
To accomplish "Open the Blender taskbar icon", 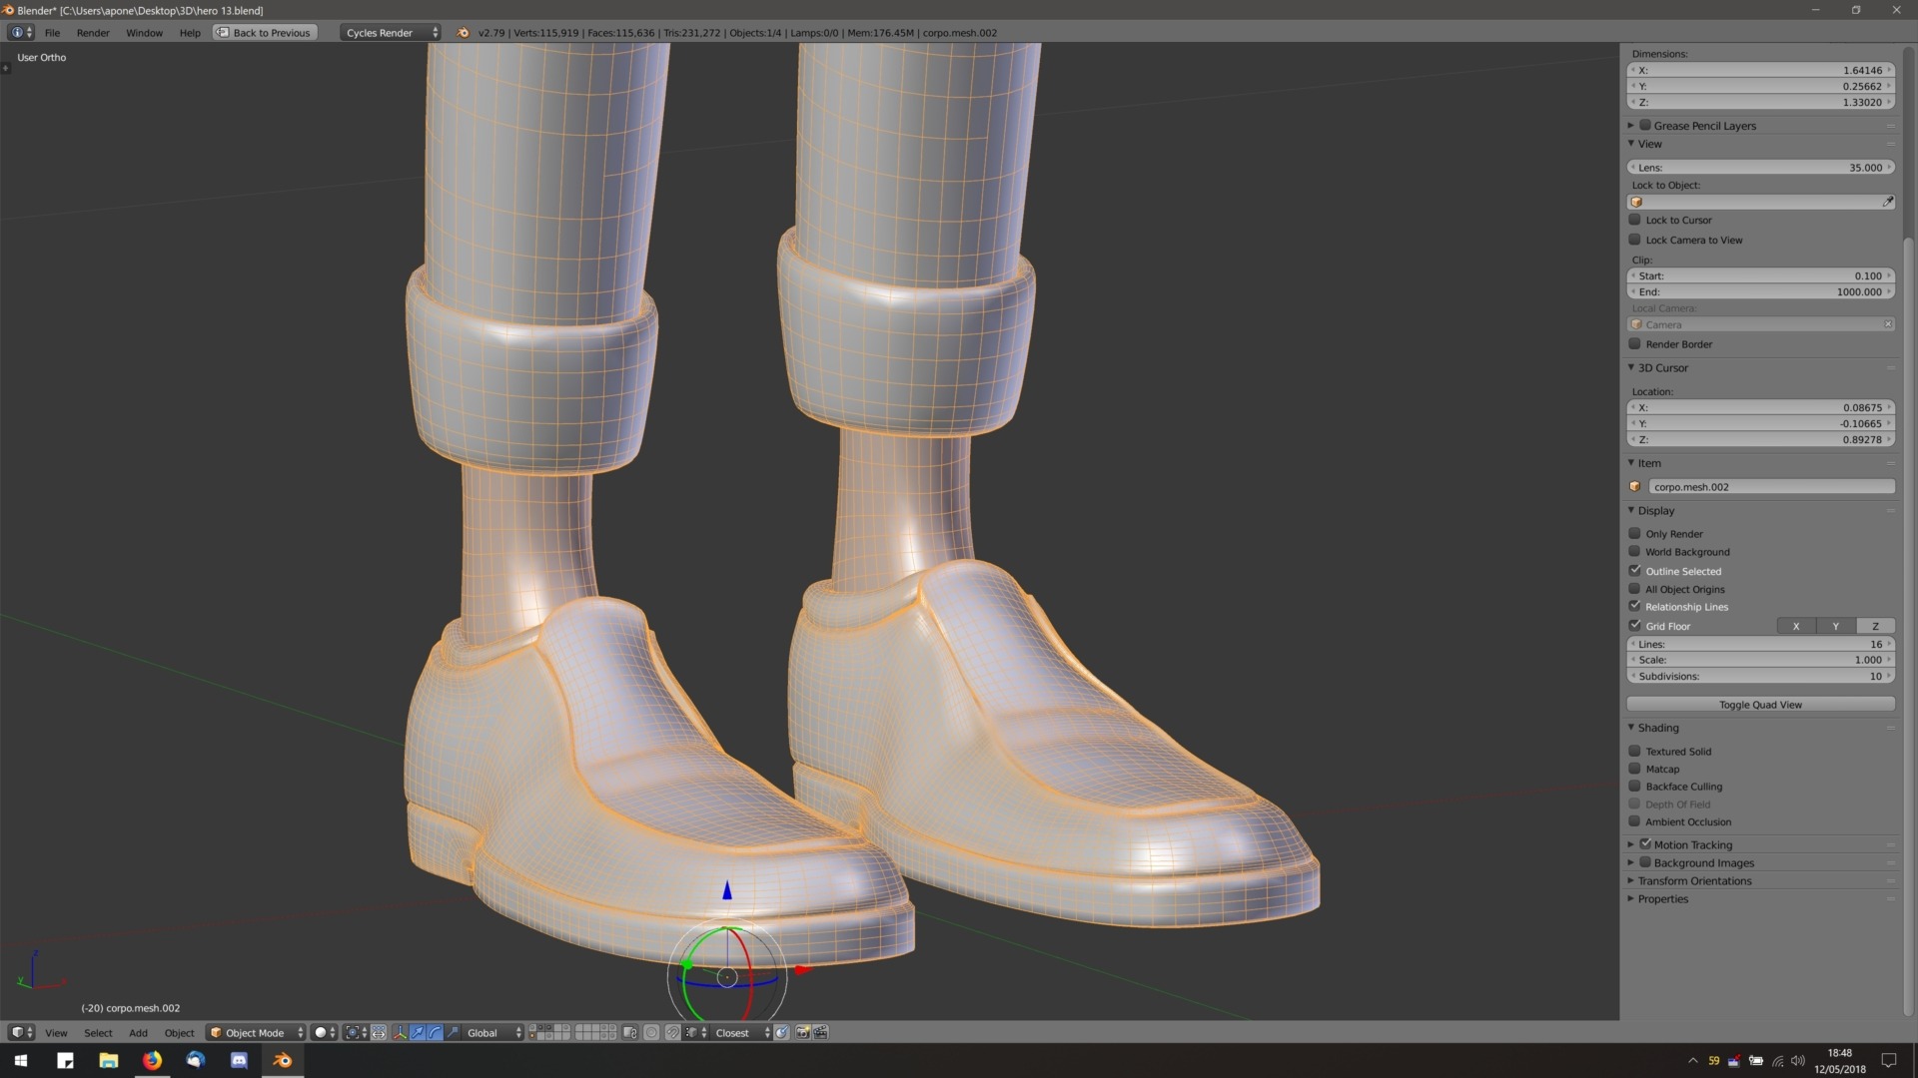I will click(283, 1060).
